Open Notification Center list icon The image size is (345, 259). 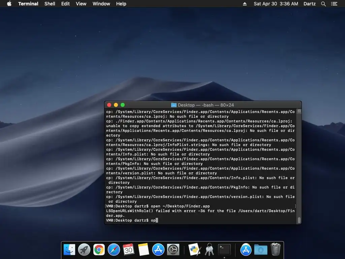click(334, 4)
